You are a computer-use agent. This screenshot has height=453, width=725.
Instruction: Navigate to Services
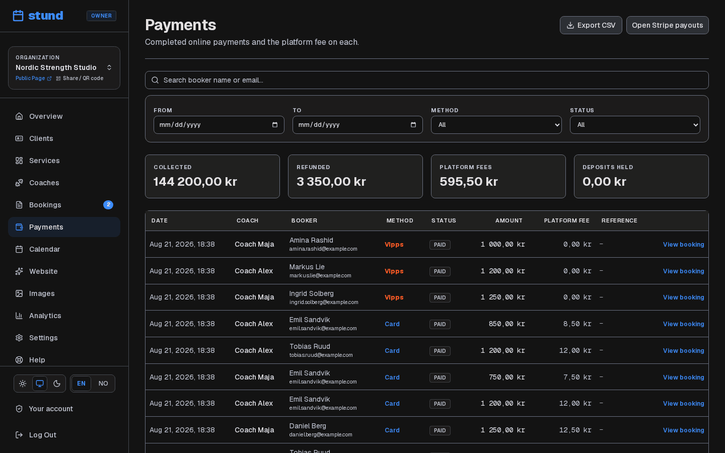point(64,161)
